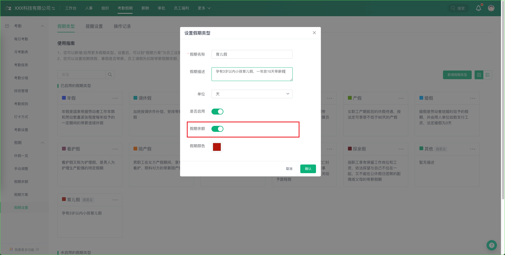Open more options for 产假 card
This screenshot has width=505, height=255.
(401, 98)
